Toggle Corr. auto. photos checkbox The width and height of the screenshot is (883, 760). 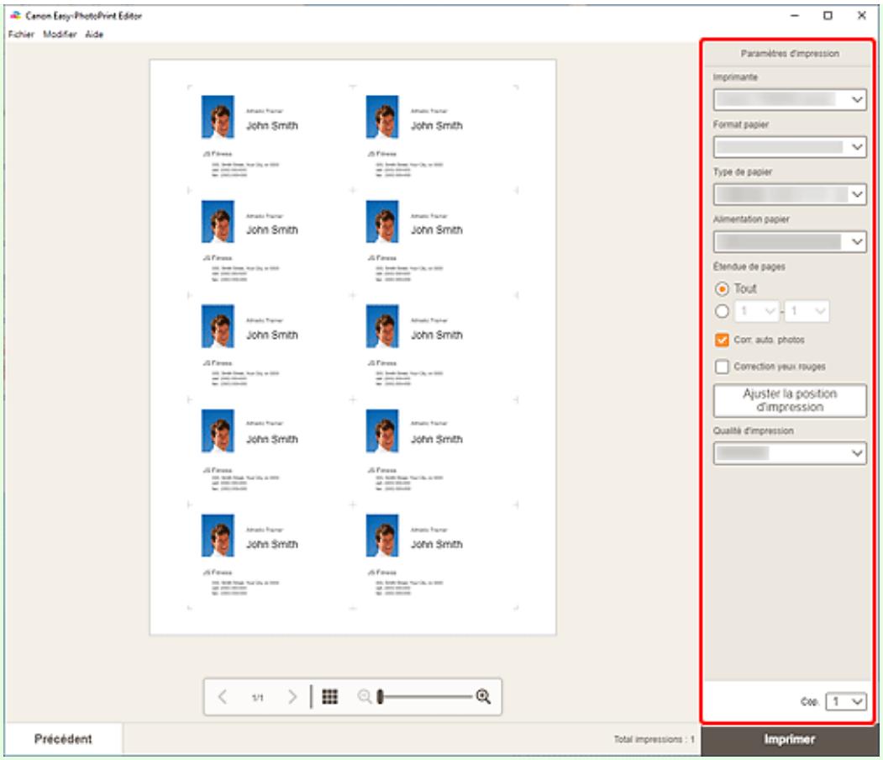coord(722,340)
